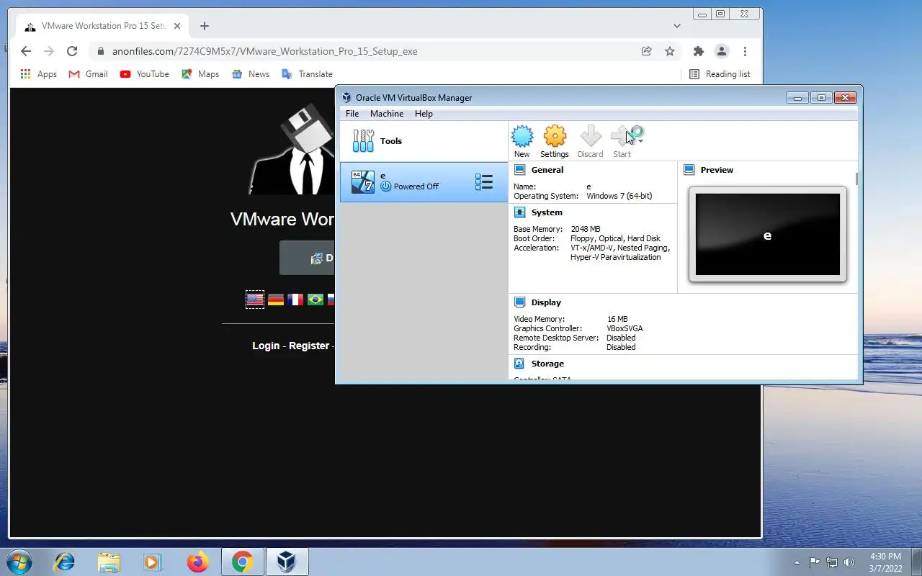The height and width of the screenshot is (576, 922).
Task: Open Windows Explorer from taskbar
Action: click(x=109, y=562)
